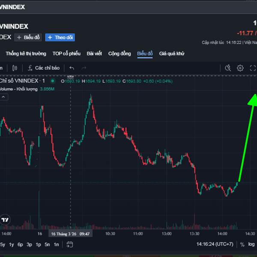
Task: Toggle percent scale on price axis
Action: (242, 245)
